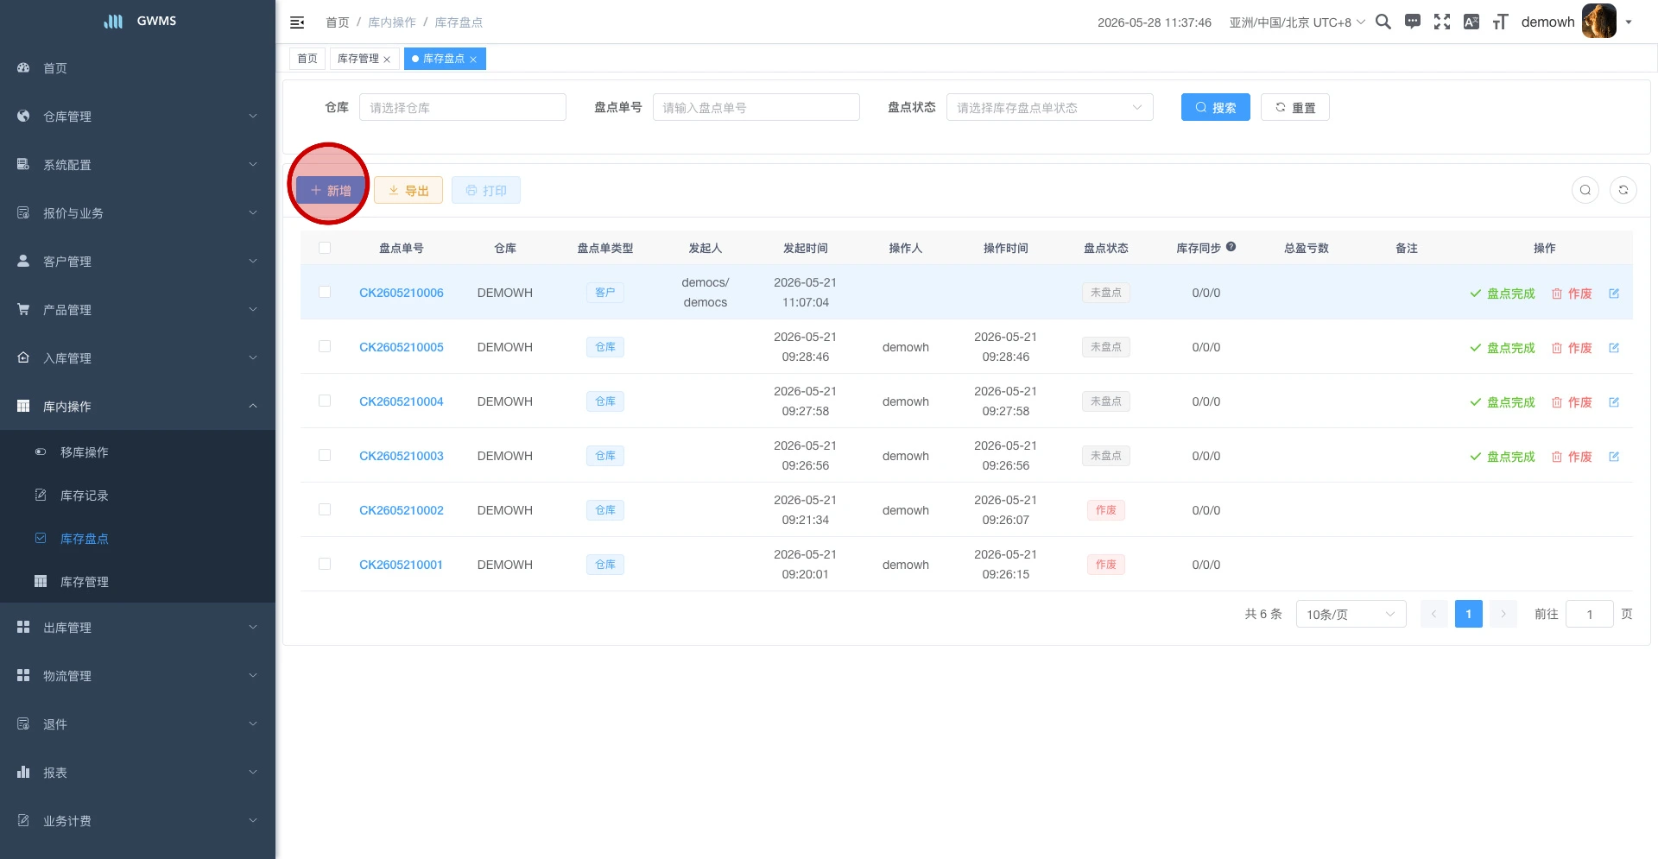Open edit icon for CK2605210003
Screen dimensions: 1658x859
click(x=1614, y=457)
